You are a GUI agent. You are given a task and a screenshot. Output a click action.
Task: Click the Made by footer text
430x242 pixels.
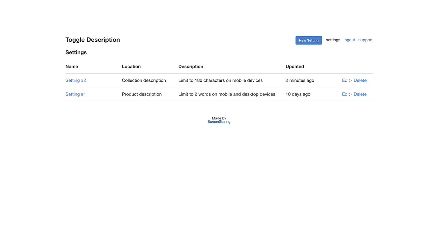coord(219,118)
